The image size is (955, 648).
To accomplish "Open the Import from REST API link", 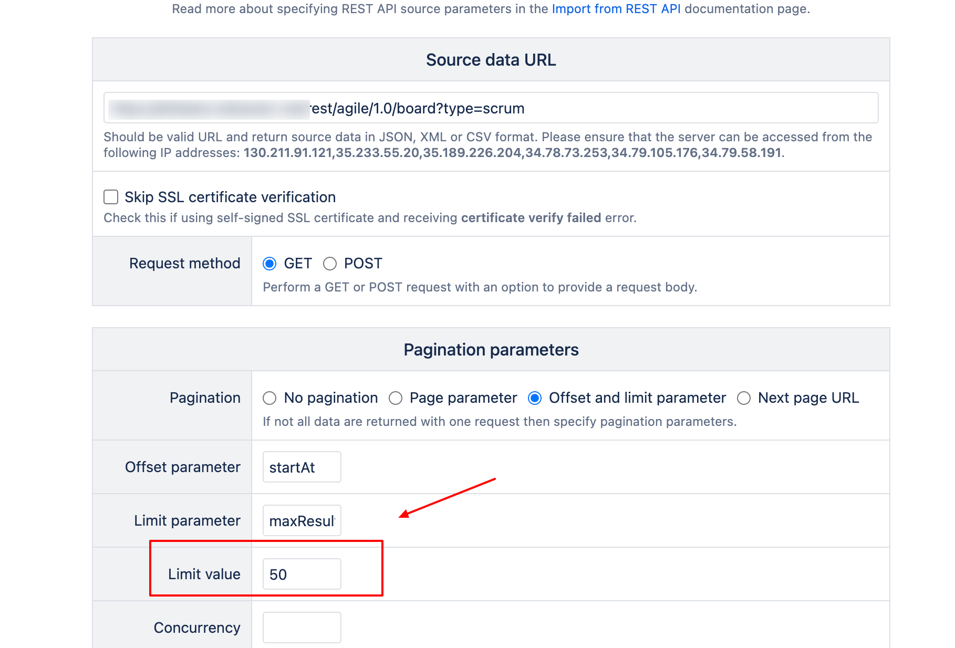I will pos(616,9).
